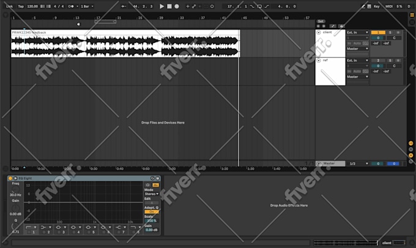Click the Session Record circle button
416x248 pixels.
pyautogui.click(x=212, y=6)
